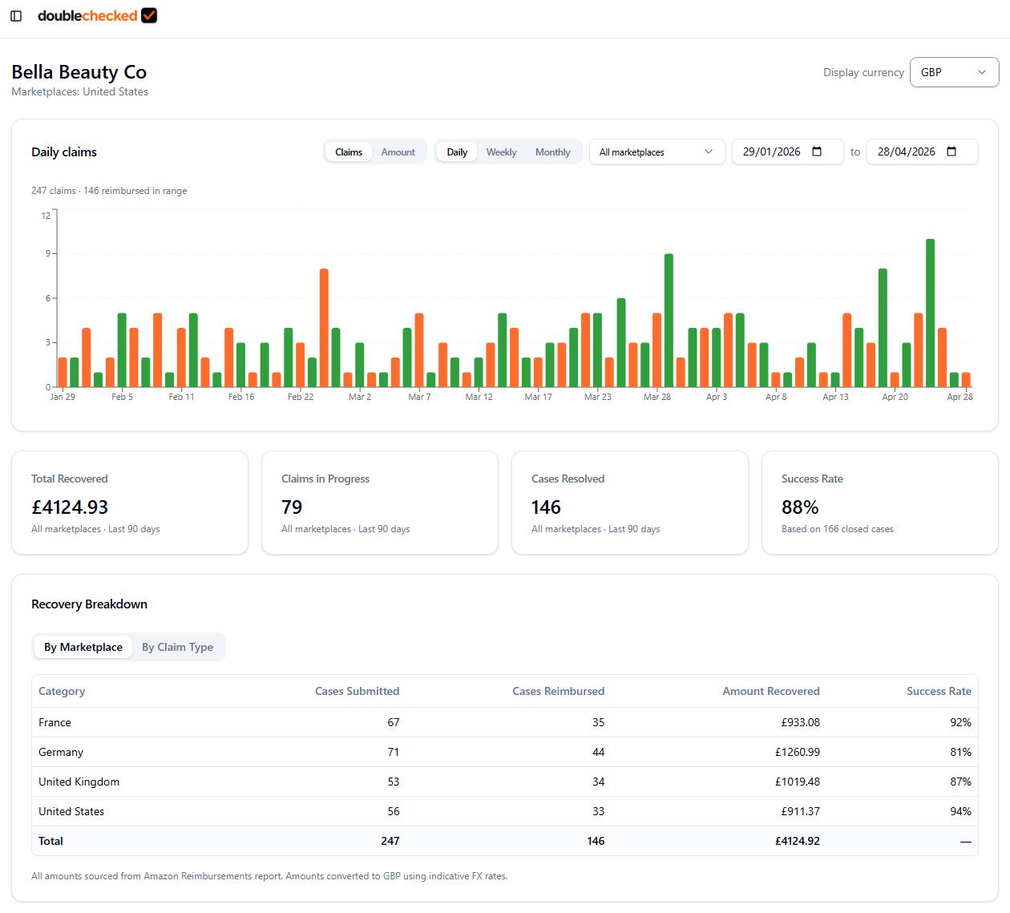Image resolution: width=1010 pixels, height=913 pixels.
Task: Click Based on 166 closed cases text
Action: click(x=838, y=529)
